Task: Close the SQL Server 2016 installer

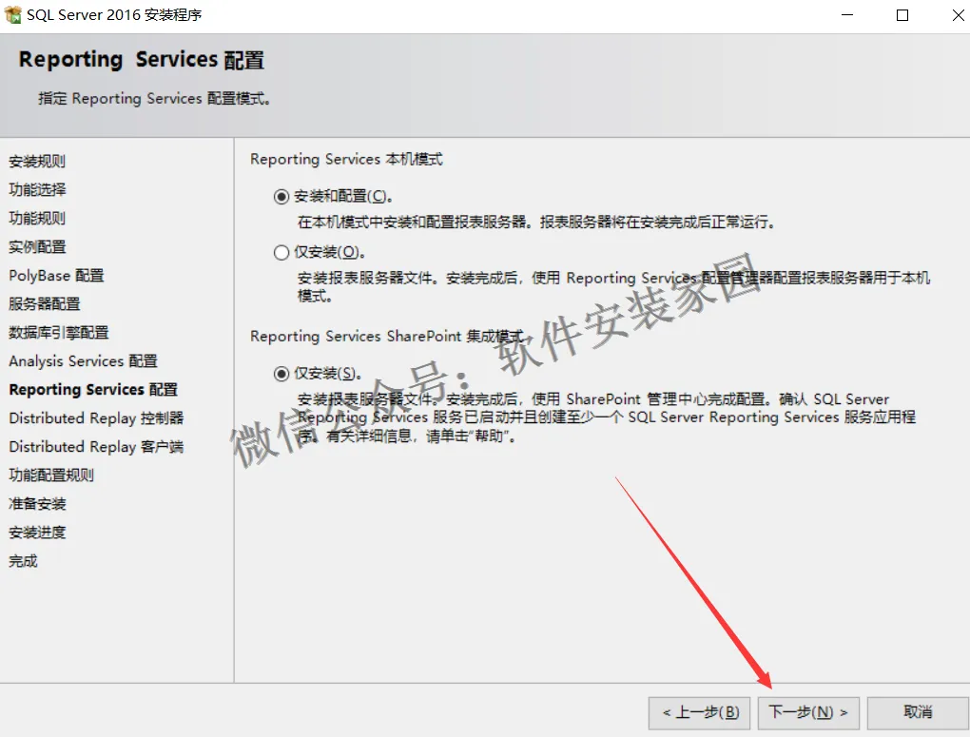Action: pos(958,15)
